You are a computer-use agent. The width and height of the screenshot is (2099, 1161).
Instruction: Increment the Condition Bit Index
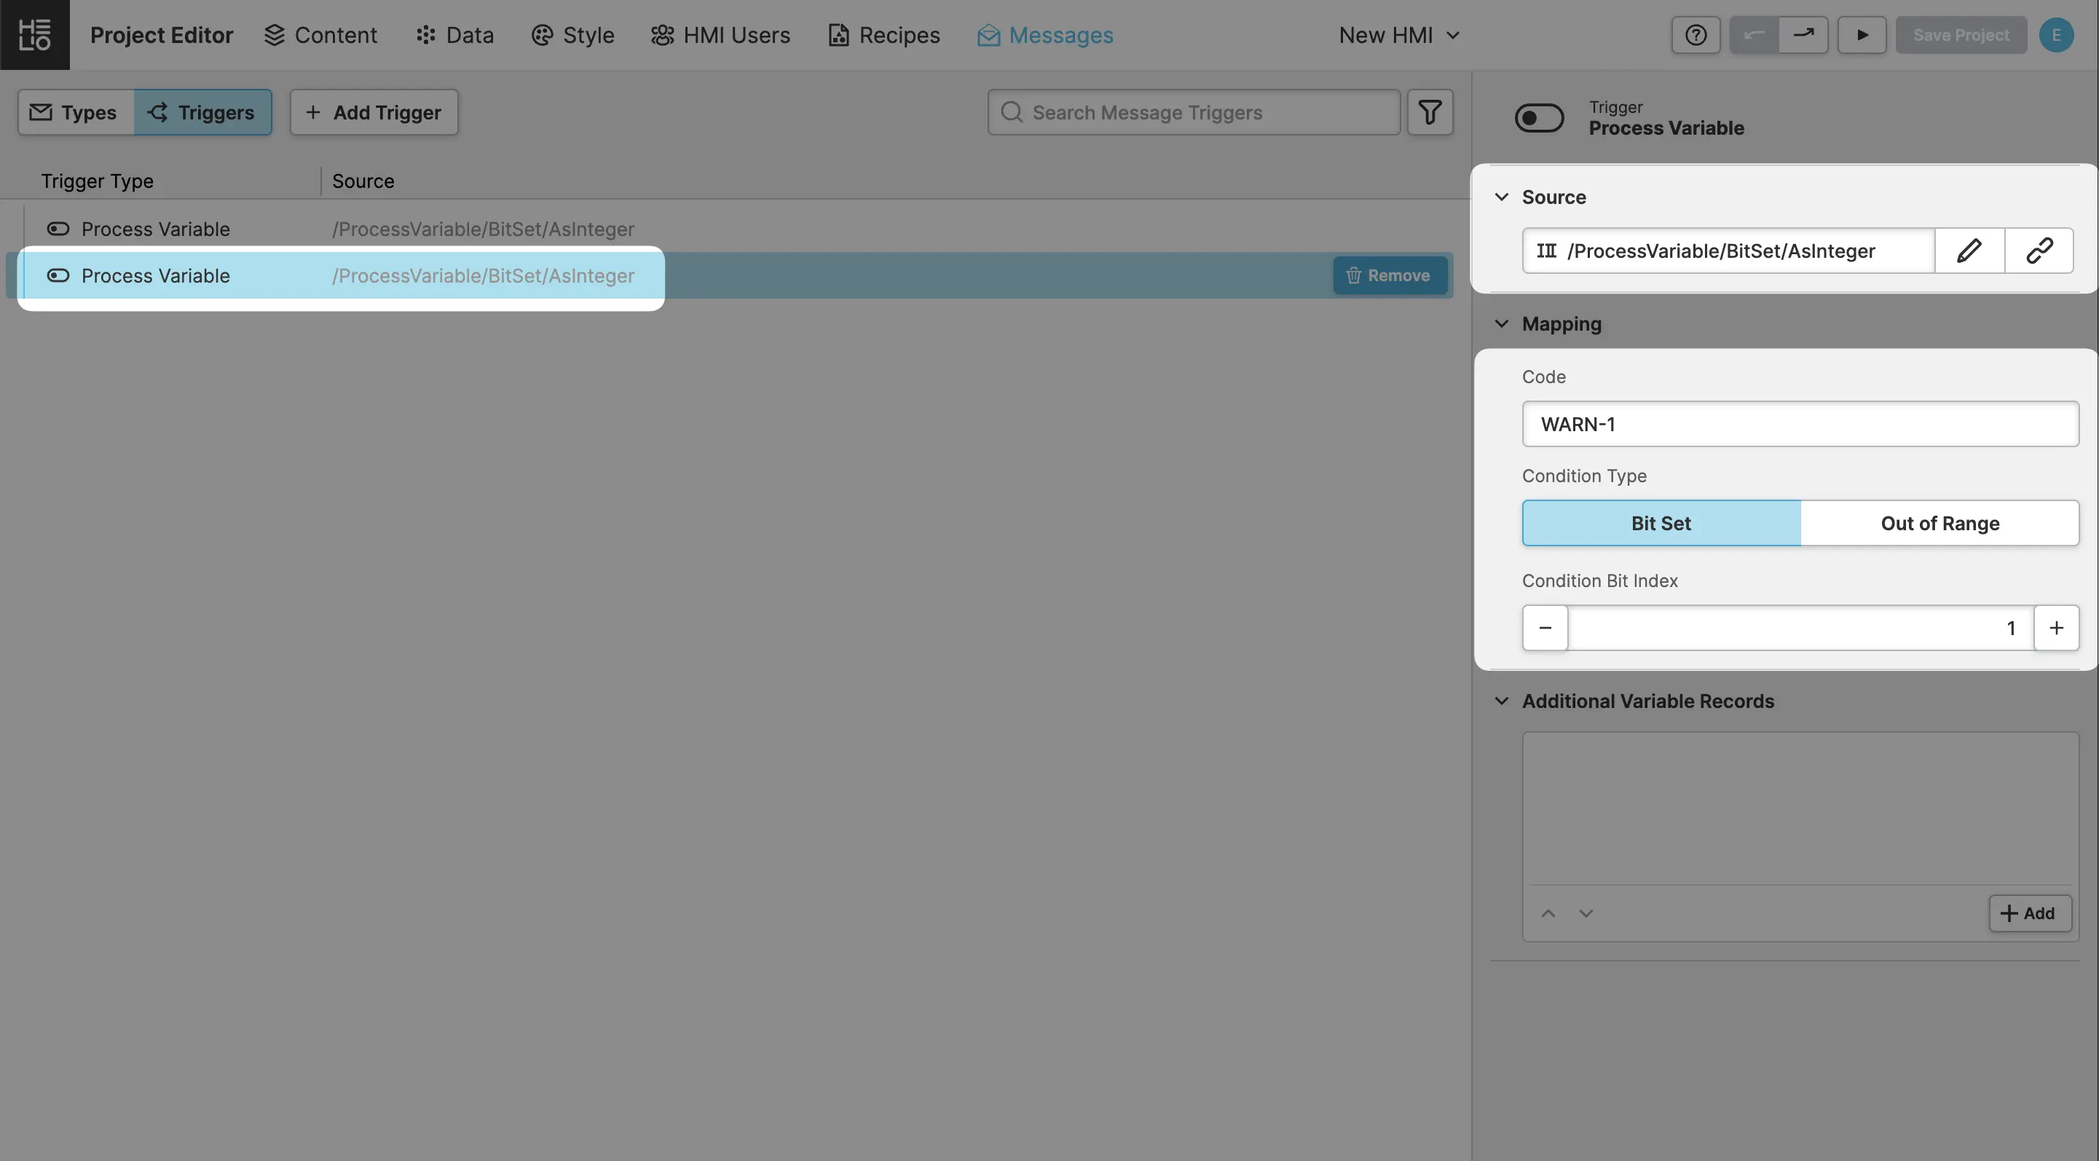(2056, 628)
